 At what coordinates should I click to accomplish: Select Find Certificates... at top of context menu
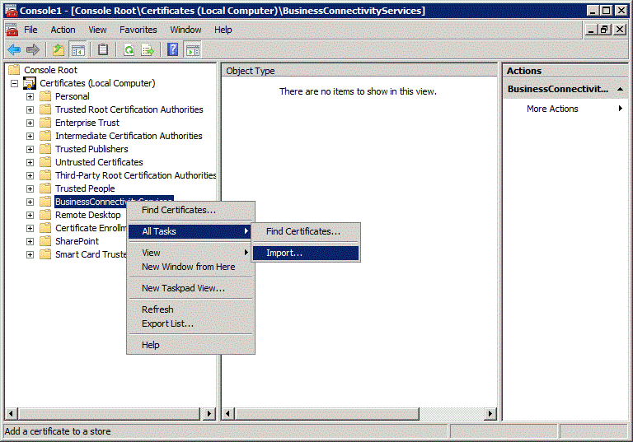click(190, 210)
